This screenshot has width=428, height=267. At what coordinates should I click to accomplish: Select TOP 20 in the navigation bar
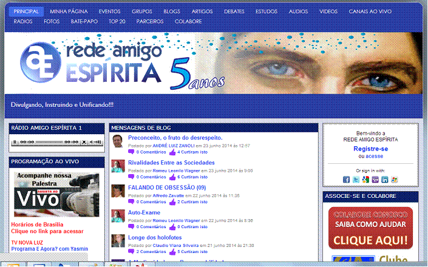tap(117, 21)
